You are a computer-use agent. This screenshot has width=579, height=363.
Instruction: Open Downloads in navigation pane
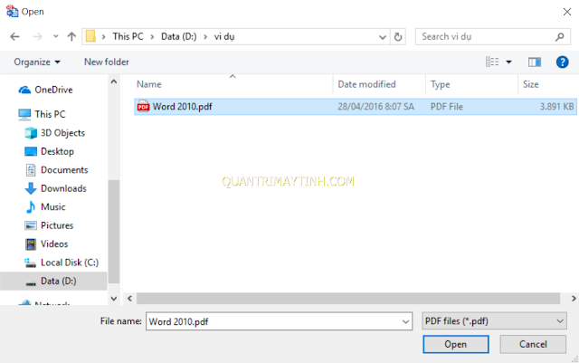tap(63, 188)
